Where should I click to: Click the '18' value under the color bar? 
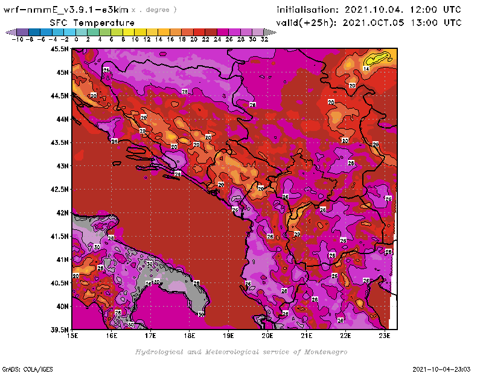tap(182, 40)
